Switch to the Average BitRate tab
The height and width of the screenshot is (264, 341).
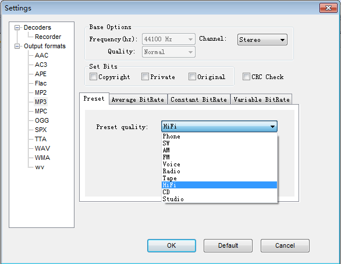(138, 99)
